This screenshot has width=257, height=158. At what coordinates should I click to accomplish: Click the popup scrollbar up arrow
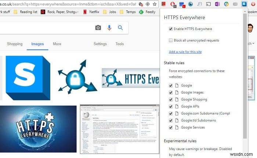[245, 11]
